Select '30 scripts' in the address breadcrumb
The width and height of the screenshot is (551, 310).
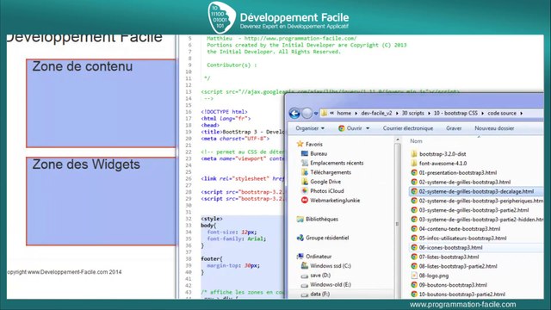tap(413, 113)
